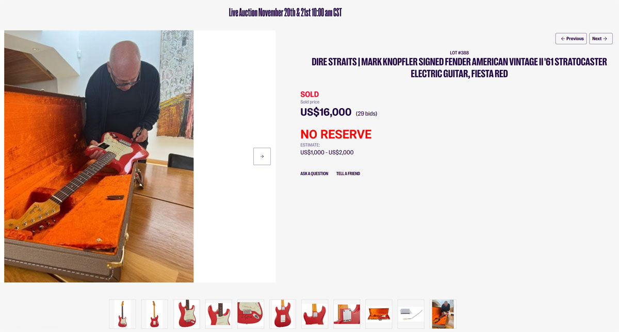The width and height of the screenshot is (619, 332).
Task: Show next photo with the arrow button
Action: (262, 156)
